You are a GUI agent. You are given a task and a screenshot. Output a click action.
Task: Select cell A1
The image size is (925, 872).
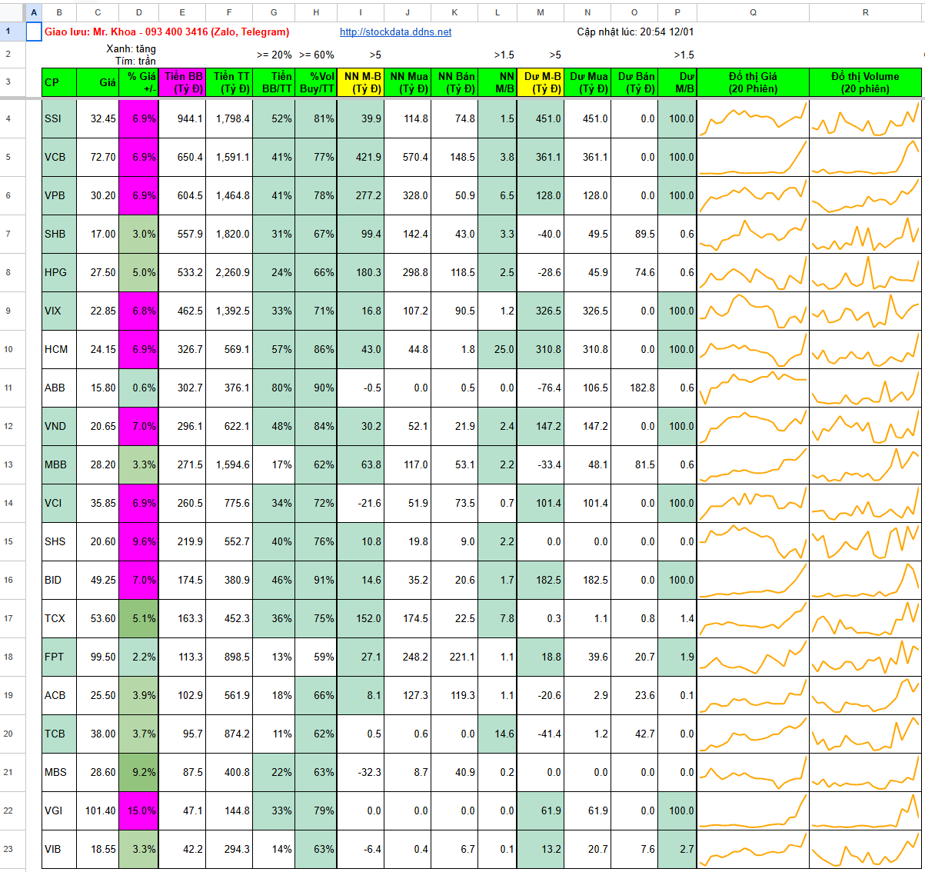[x=34, y=32]
